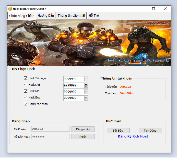Click the Tài Khoản login field
The width and height of the screenshot is (177, 158).
point(51,129)
